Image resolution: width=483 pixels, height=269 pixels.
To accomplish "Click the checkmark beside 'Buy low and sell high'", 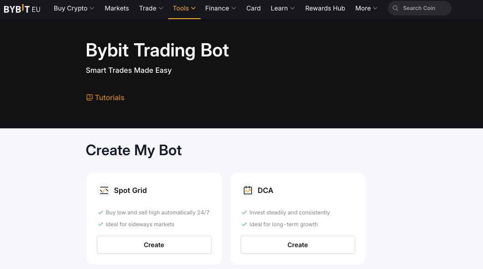I will pos(100,212).
